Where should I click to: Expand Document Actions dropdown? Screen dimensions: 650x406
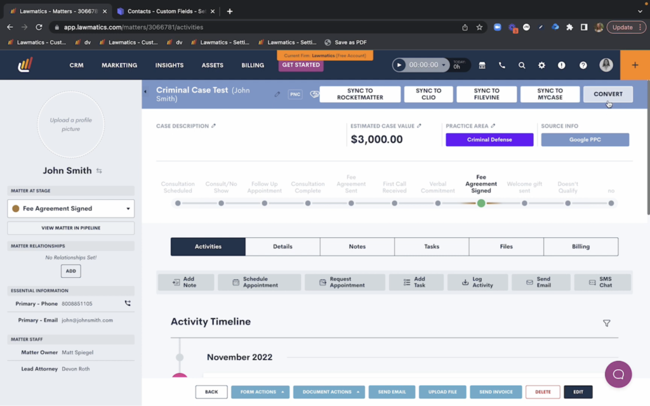(329, 392)
